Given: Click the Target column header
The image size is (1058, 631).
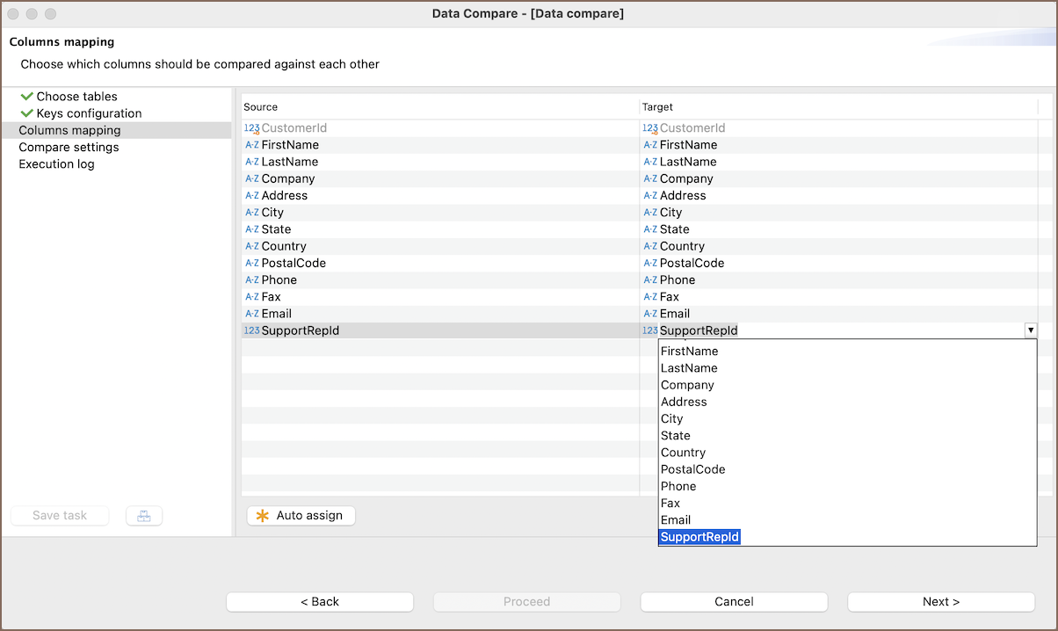Looking at the screenshot, I should click(658, 107).
